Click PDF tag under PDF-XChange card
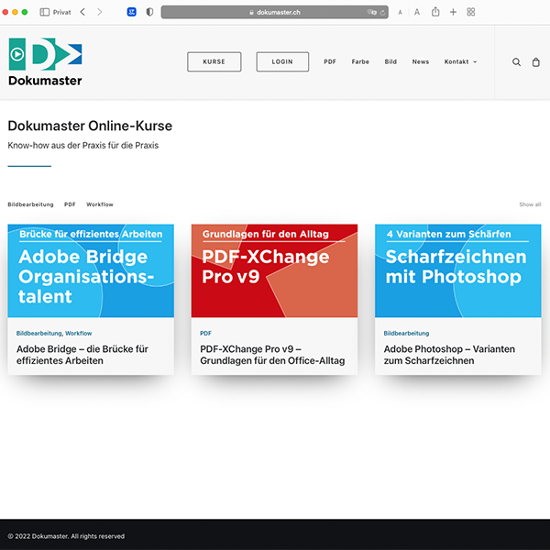Image resolution: width=550 pixels, height=550 pixels. click(205, 334)
